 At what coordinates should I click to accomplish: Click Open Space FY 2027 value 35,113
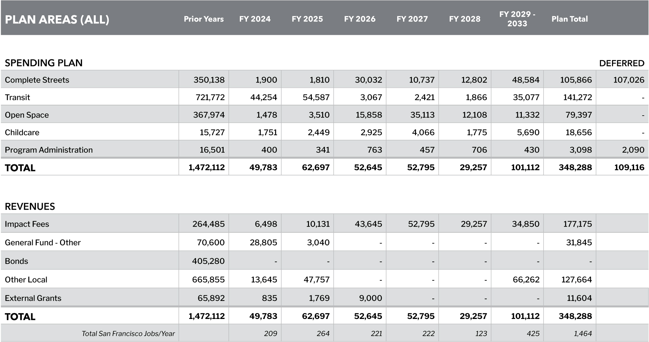click(422, 115)
